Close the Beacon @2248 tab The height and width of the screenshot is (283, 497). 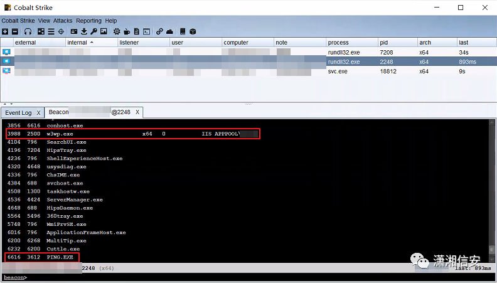point(137,112)
